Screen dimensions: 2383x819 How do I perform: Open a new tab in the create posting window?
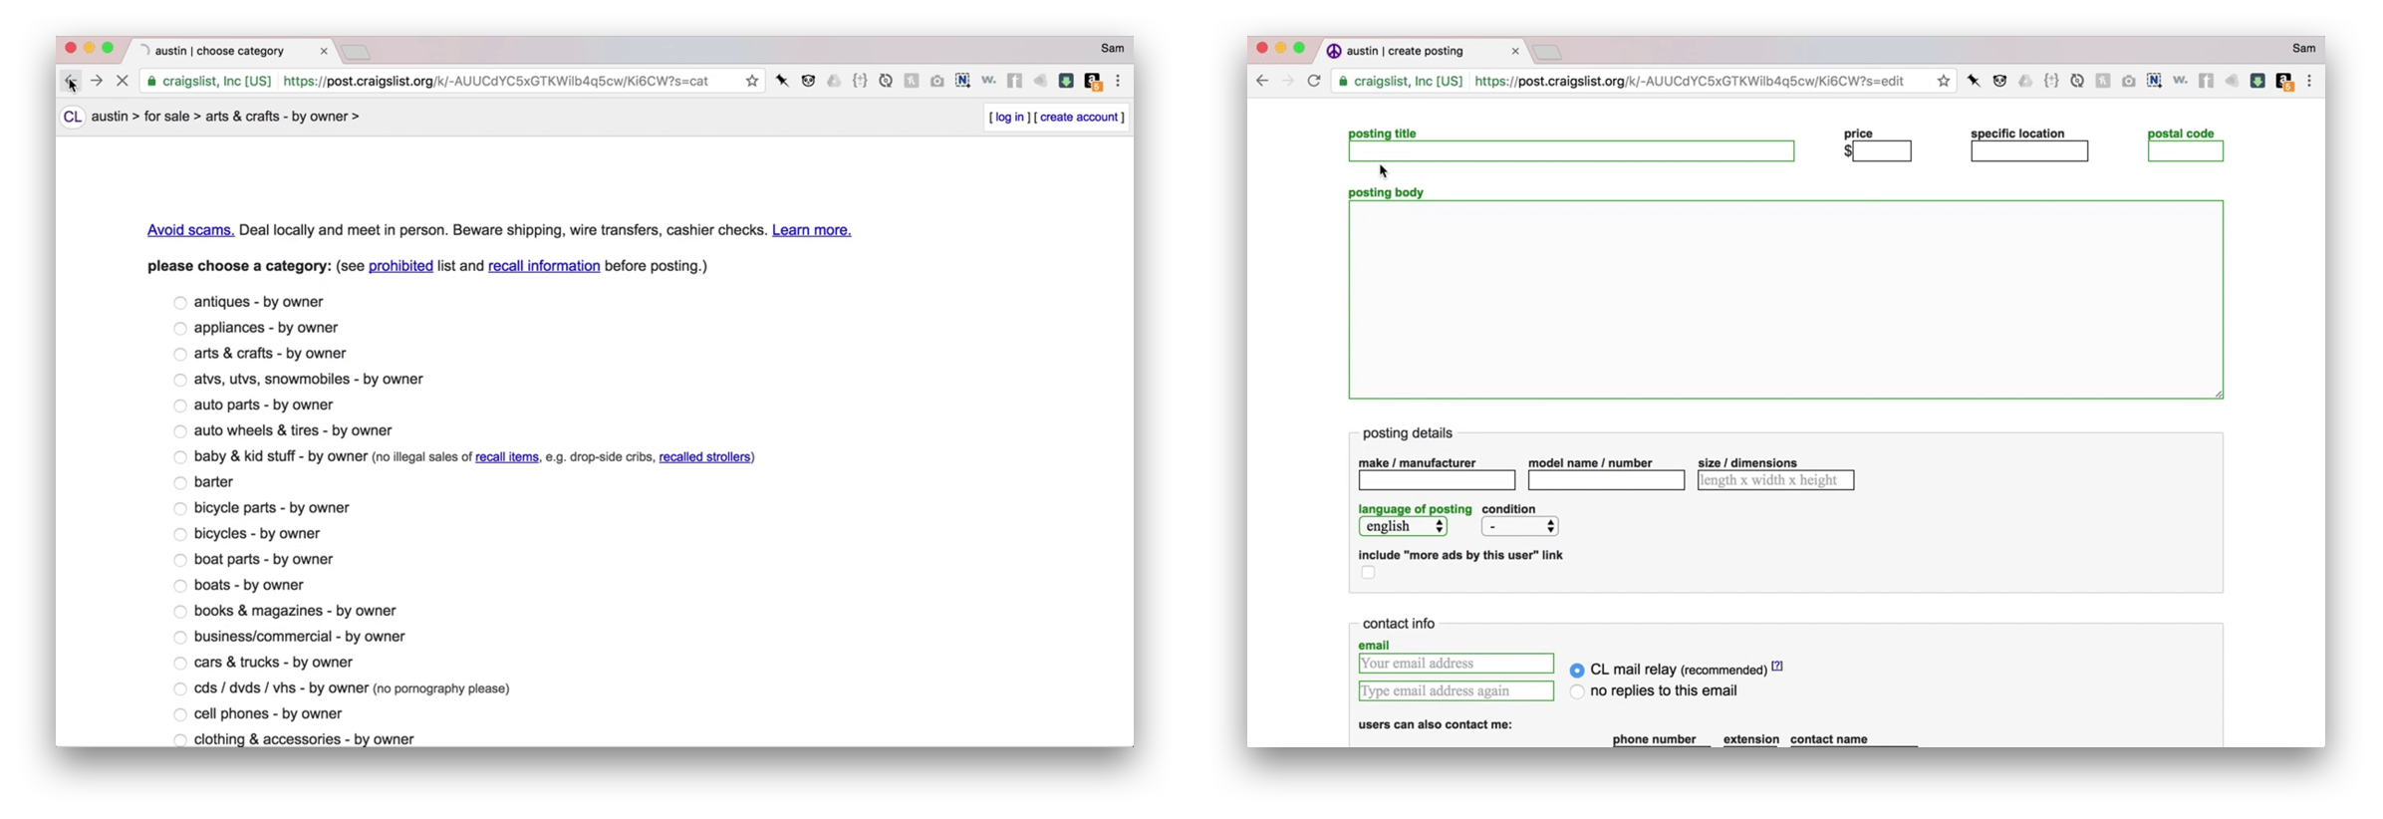(1547, 52)
